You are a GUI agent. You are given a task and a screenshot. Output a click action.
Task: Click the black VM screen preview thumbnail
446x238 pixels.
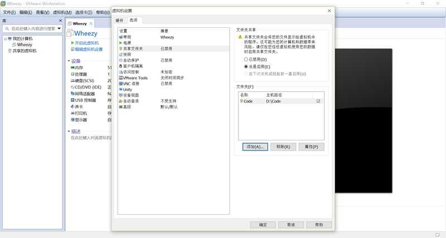pos(363,121)
